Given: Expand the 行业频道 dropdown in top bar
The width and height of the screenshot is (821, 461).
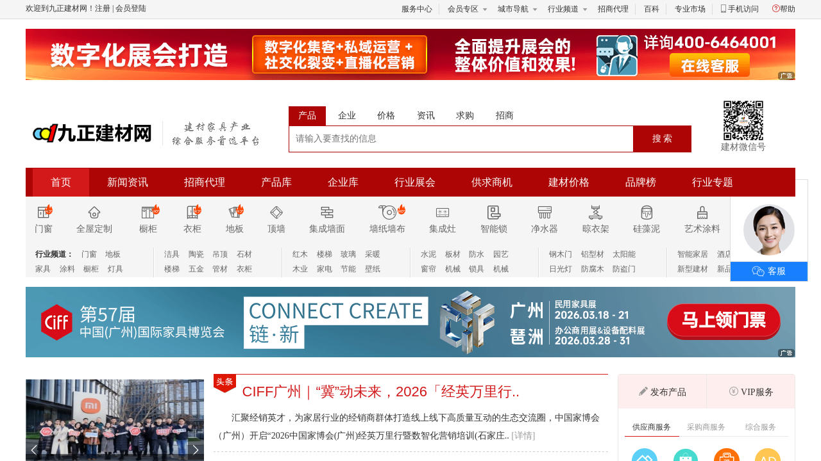Looking at the screenshot, I should pos(568,9).
